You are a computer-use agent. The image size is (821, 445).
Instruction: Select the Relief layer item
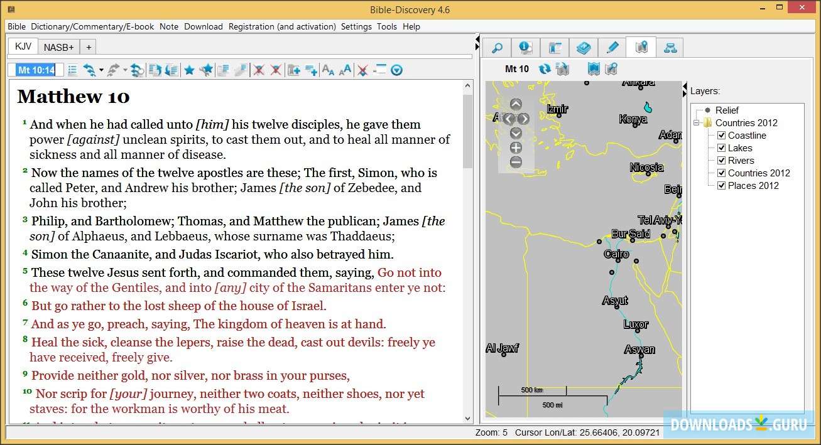click(727, 110)
